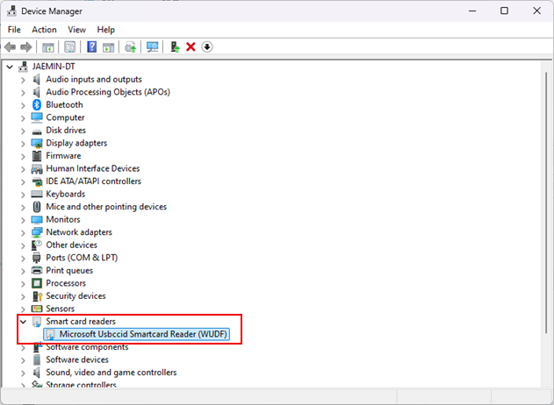Open the Help menu
The width and height of the screenshot is (554, 405).
pyautogui.click(x=105, y=30)
